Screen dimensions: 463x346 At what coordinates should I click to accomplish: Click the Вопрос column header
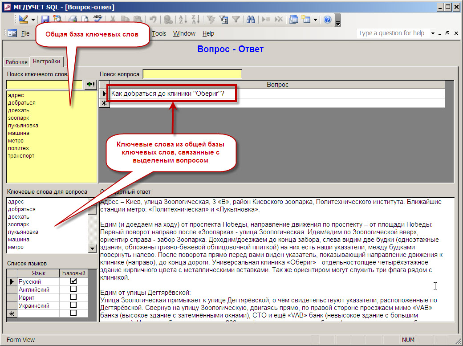pos(277,85)
